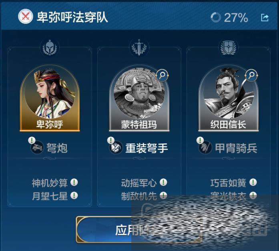
Task: Select the 重装弩手 unit icon
Action: [x=116, y=148]
